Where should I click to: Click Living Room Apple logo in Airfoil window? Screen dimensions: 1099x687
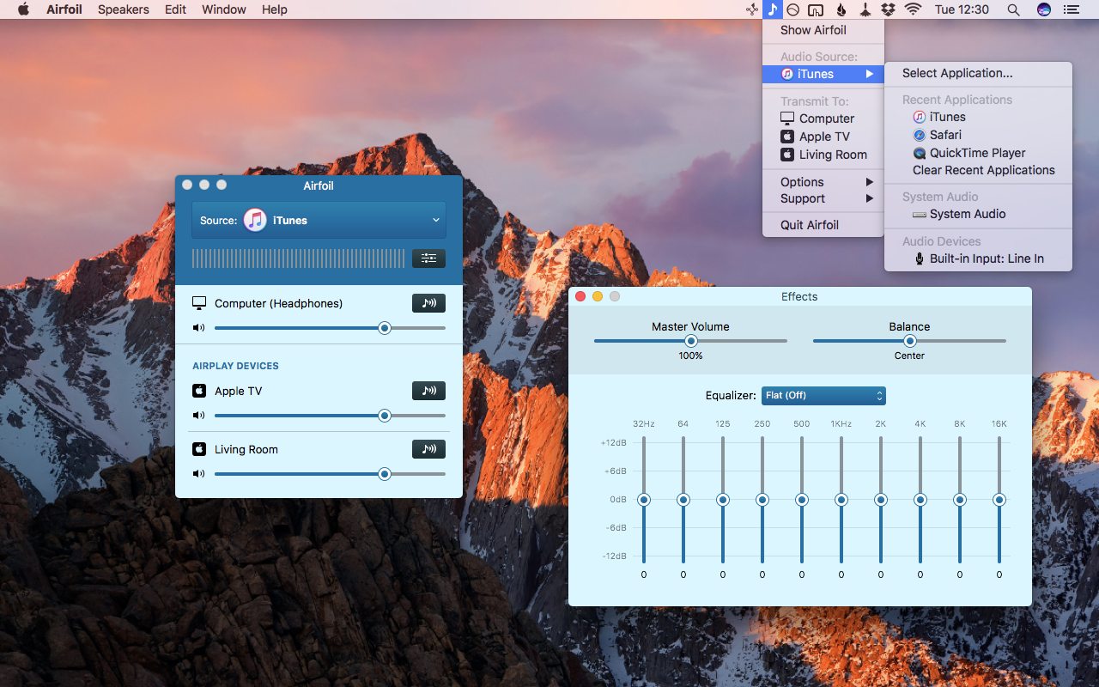(x=199, y=449)
